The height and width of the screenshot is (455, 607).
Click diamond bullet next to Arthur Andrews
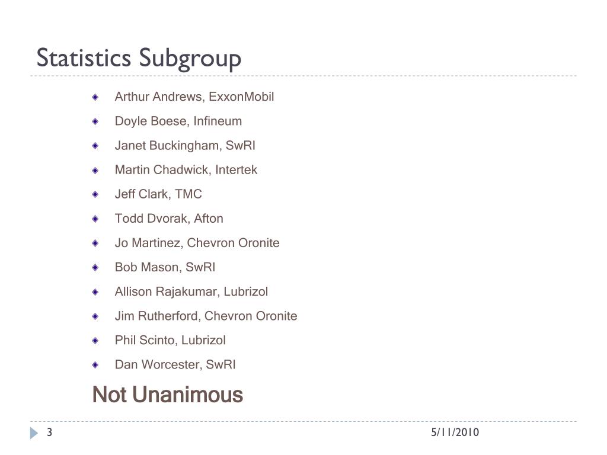(95, 97)
